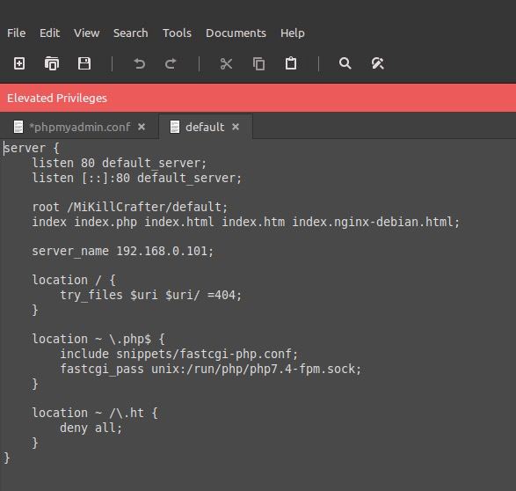516x491 pixels.
Task: Open the Edit menu
Action: tap(50, 33)
